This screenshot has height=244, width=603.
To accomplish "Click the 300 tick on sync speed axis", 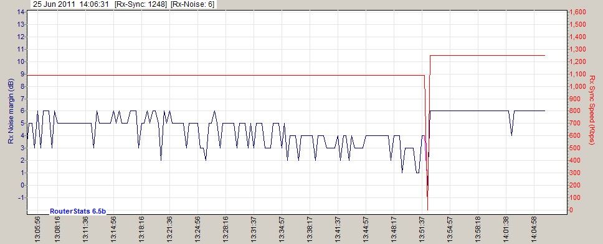I will pyautogui.click(x=576, y=173).
